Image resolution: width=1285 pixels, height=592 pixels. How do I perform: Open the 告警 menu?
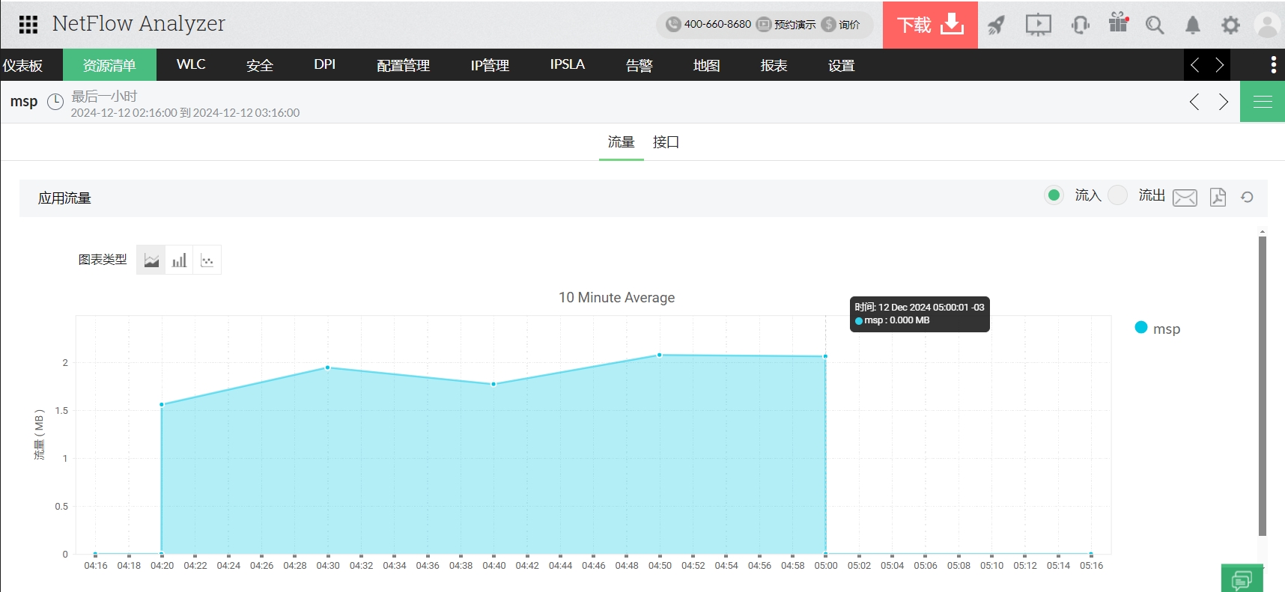[x=639, y=66]
